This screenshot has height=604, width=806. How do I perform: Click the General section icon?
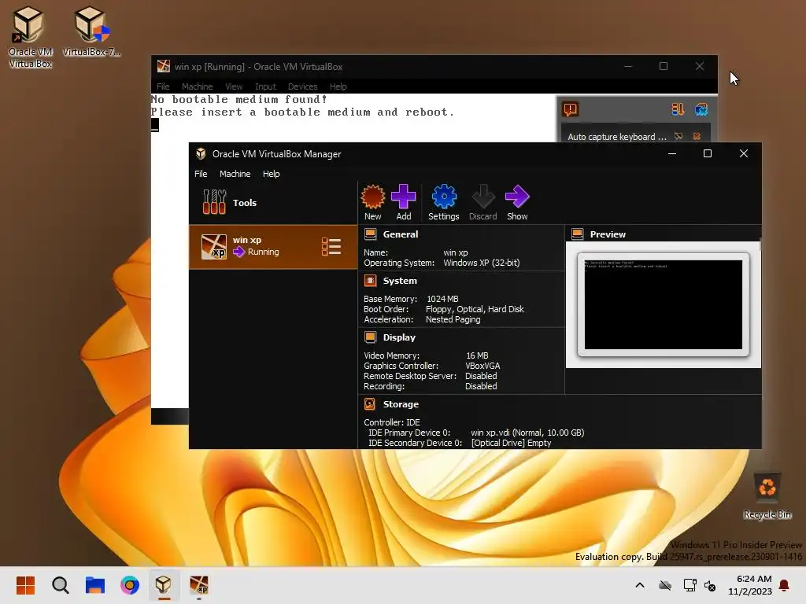coord(370,234)
